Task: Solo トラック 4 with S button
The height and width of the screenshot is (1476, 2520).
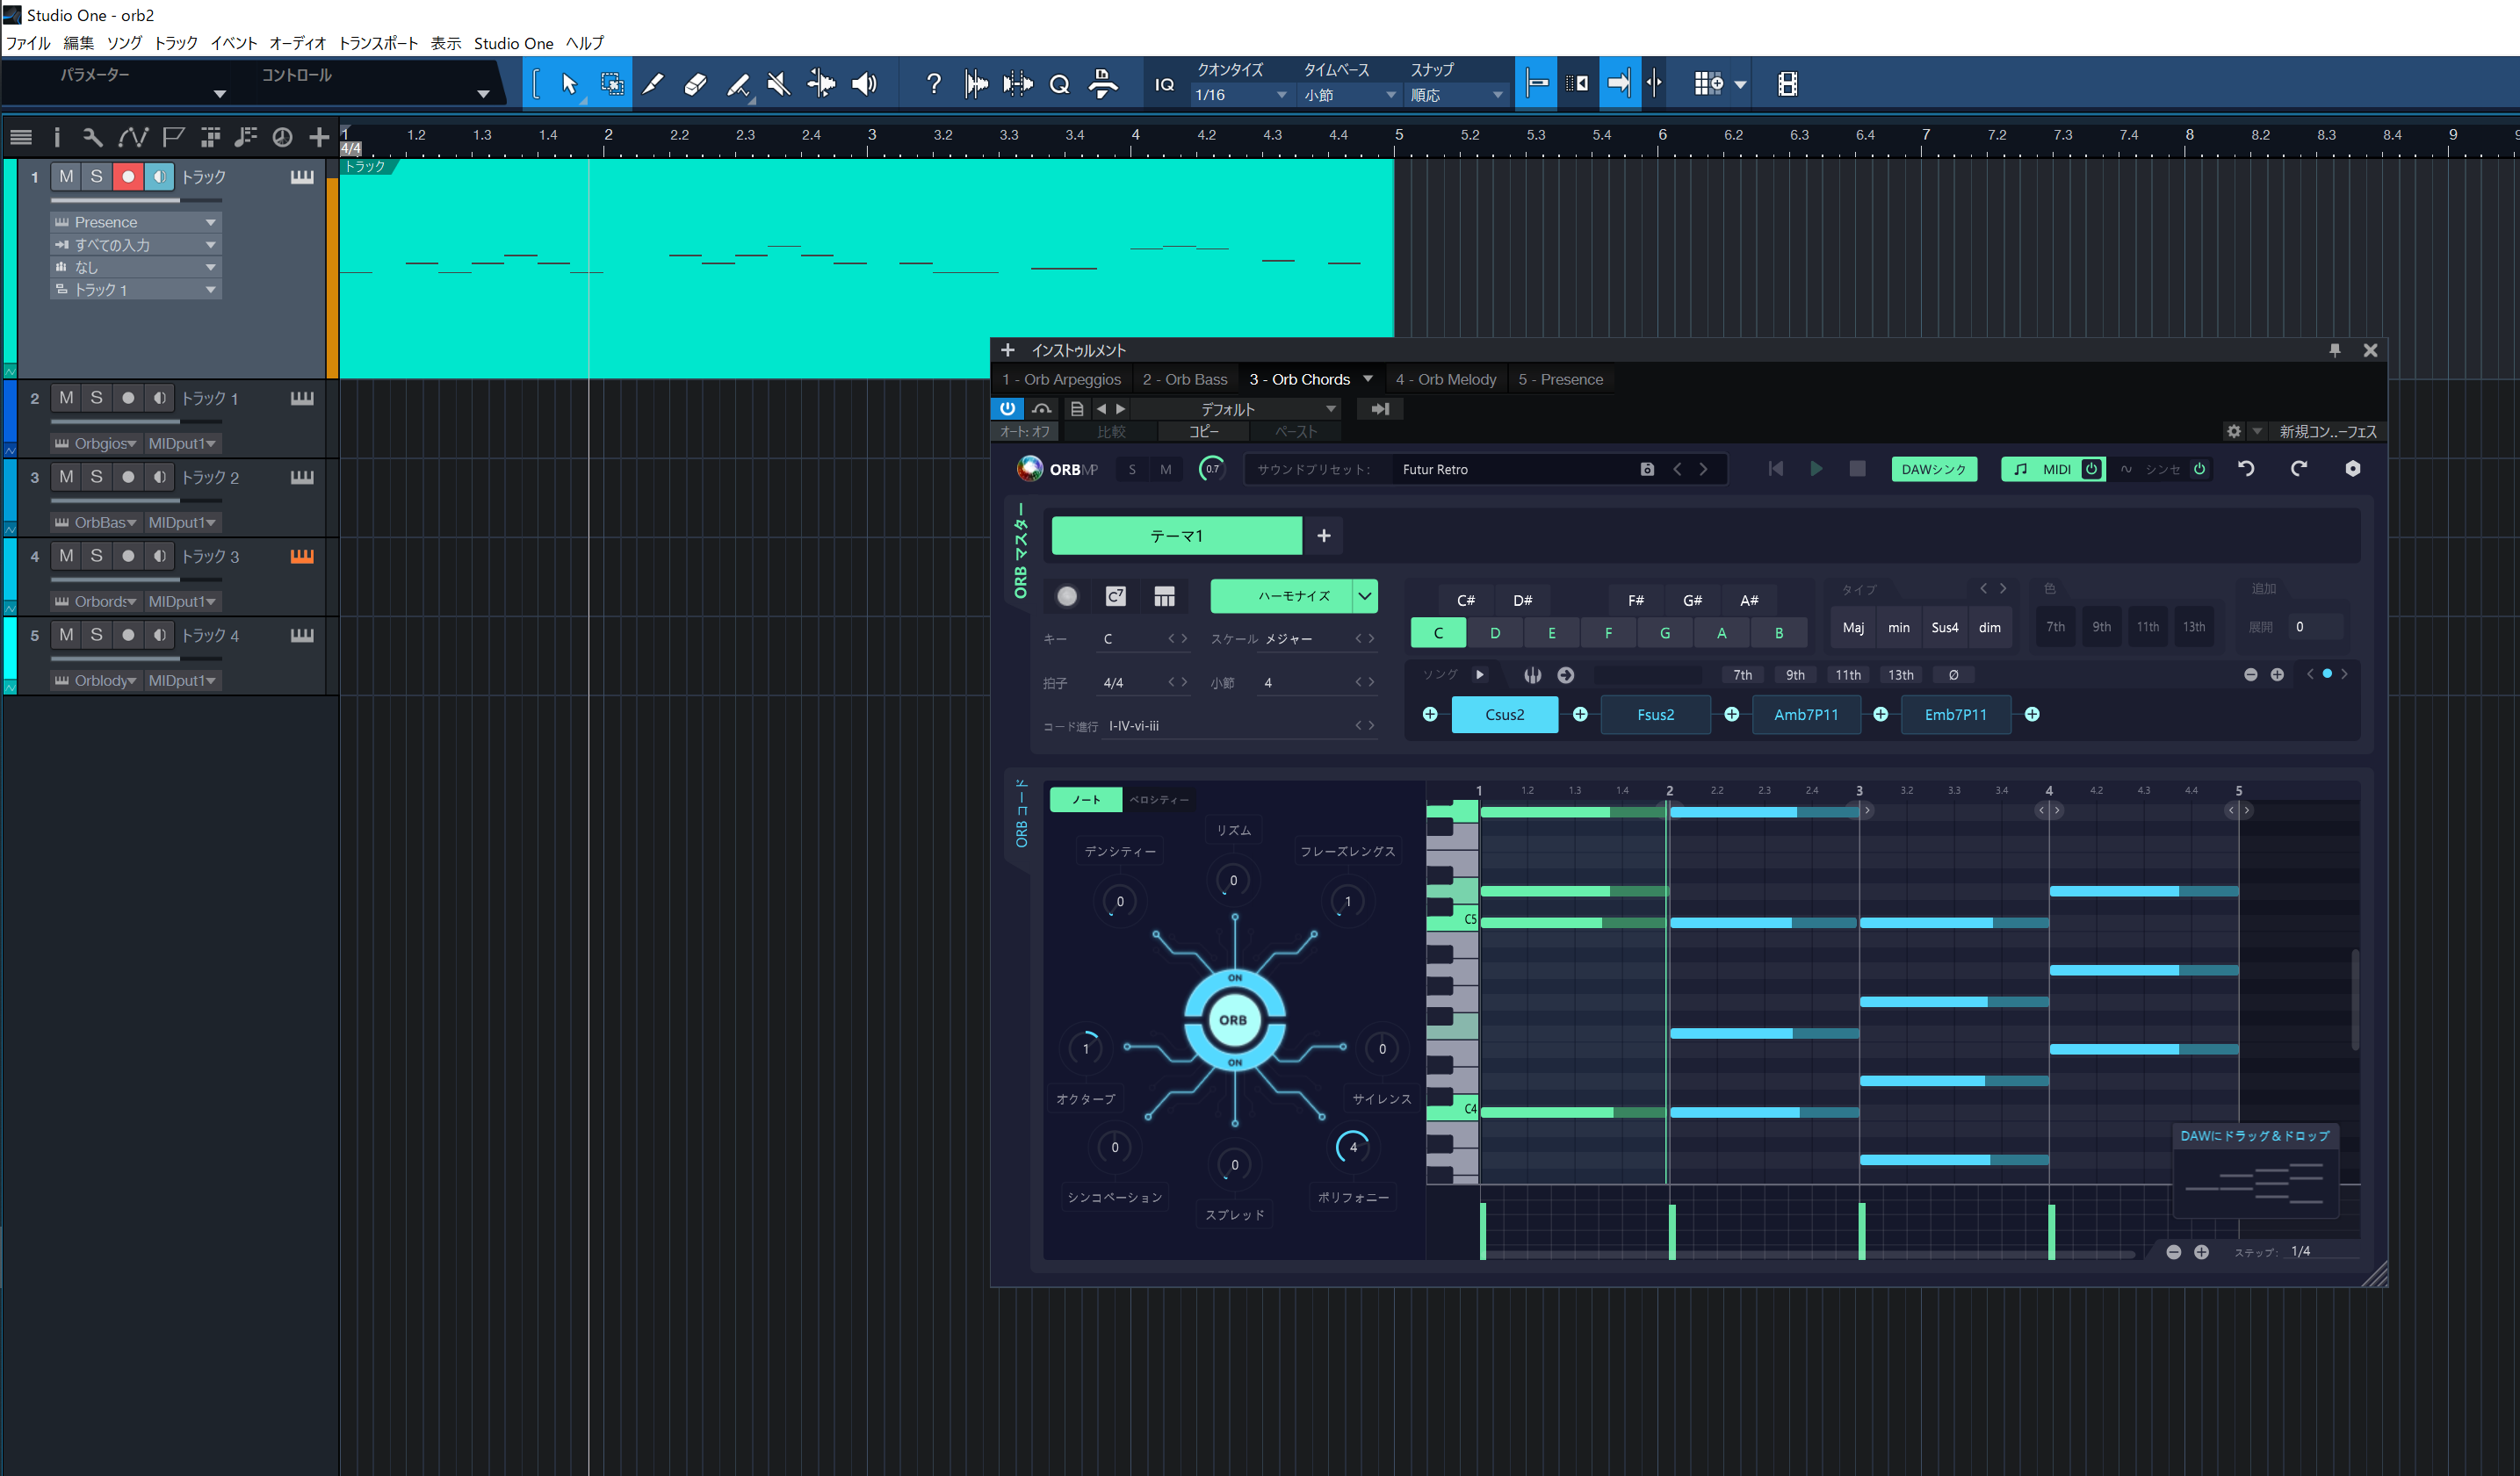Action: (x=96, y=636)
